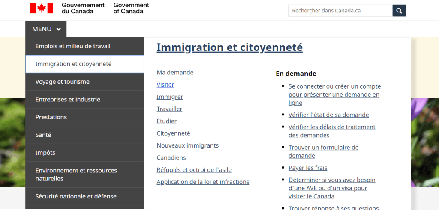Click the magnifying glass search icon

coord(399,11)
